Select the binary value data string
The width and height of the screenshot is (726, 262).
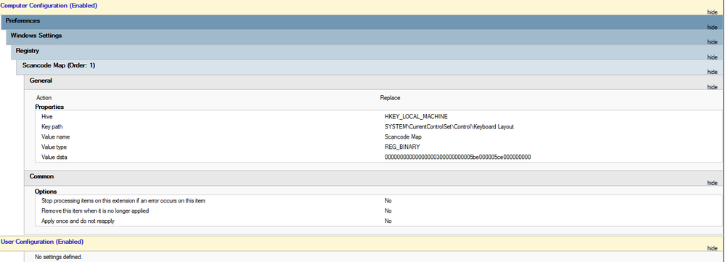(x=458, y=157)
